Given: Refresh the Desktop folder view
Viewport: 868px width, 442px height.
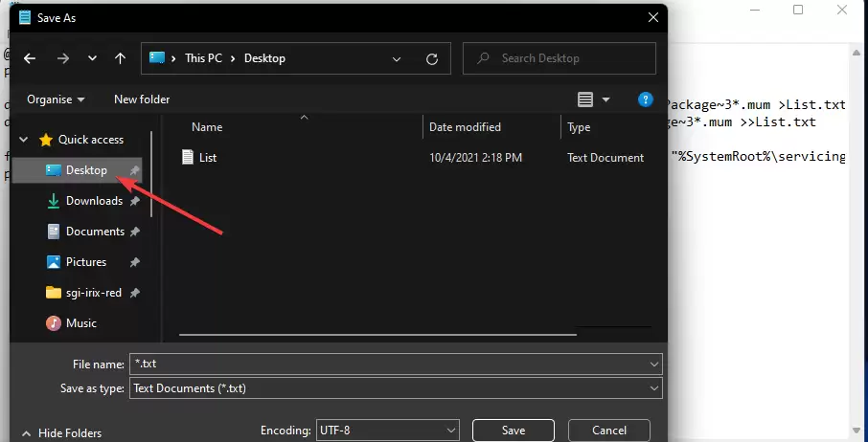Looking at the screenshot, I should click(x=432, y=58).
